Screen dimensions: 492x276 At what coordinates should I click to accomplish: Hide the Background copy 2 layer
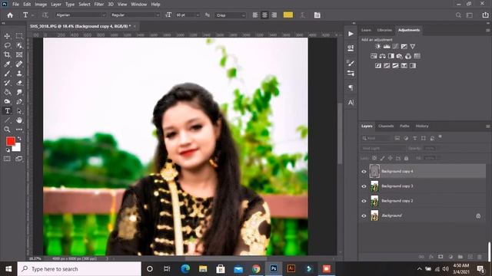click(364, 201)
